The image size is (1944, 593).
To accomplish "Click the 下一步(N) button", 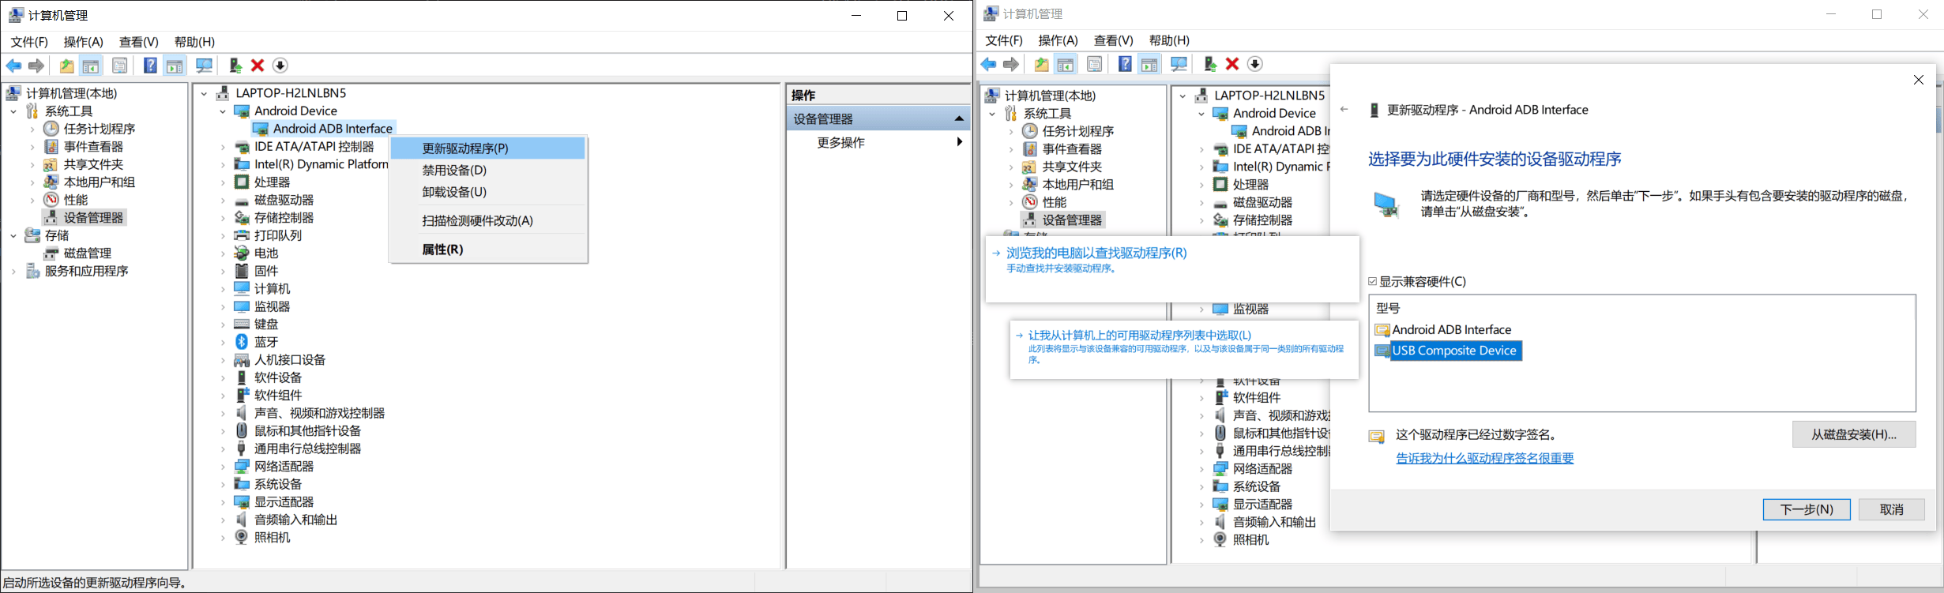I will tap(1806, 509).
